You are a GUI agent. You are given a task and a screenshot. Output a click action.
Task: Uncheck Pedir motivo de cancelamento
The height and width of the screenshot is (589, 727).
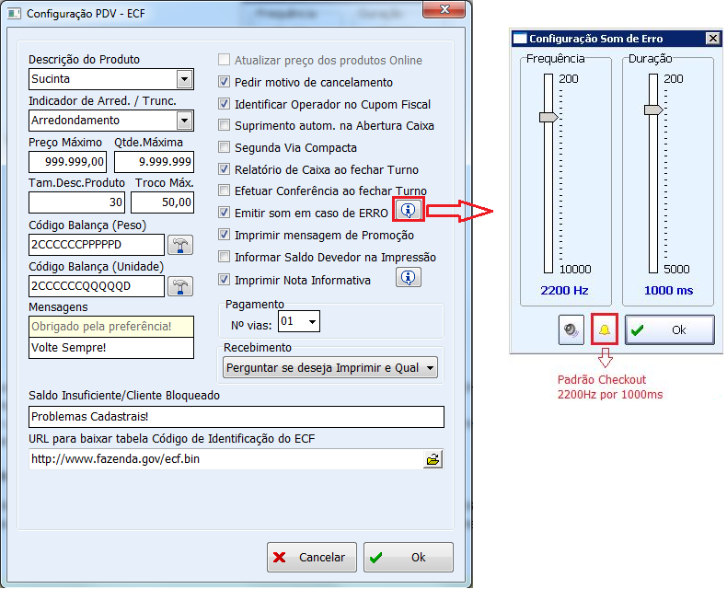pyautogui.click(x=224, y=82)
